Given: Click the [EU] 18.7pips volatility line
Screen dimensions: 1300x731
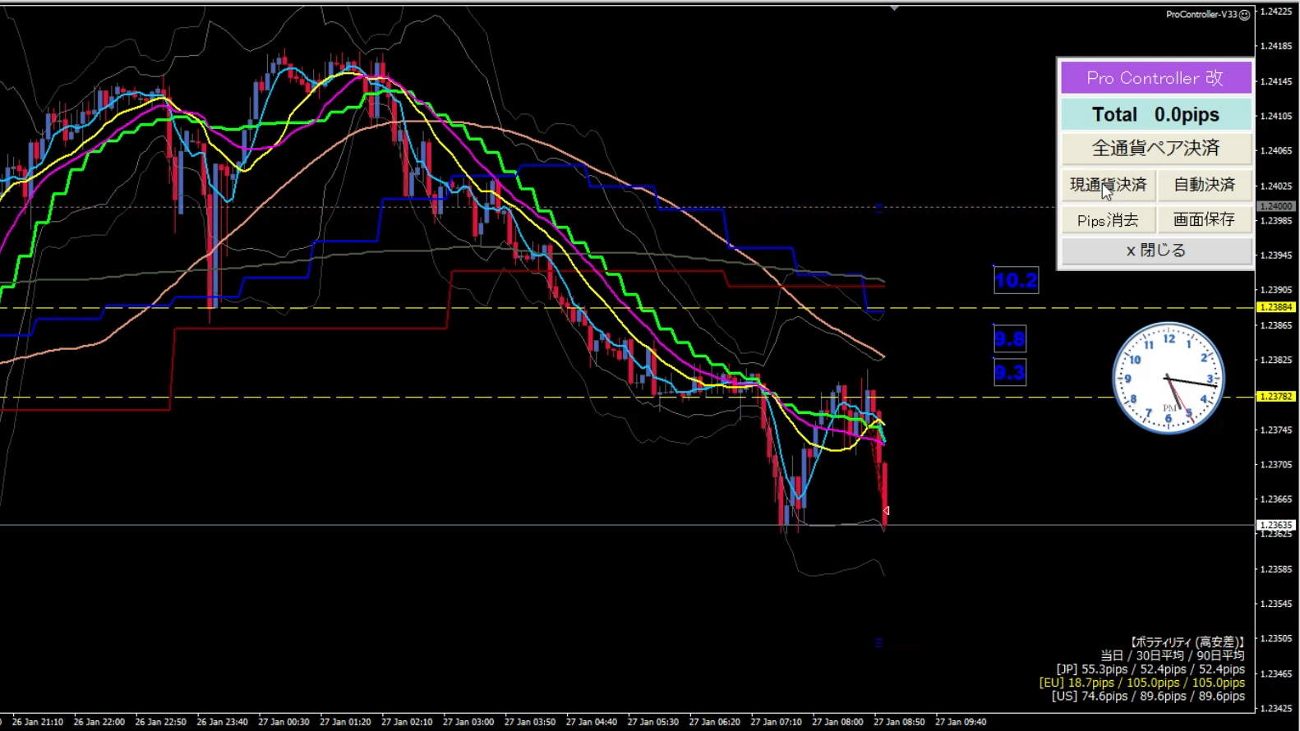Looking at the screenshot, I should (x=1142, y=683).
